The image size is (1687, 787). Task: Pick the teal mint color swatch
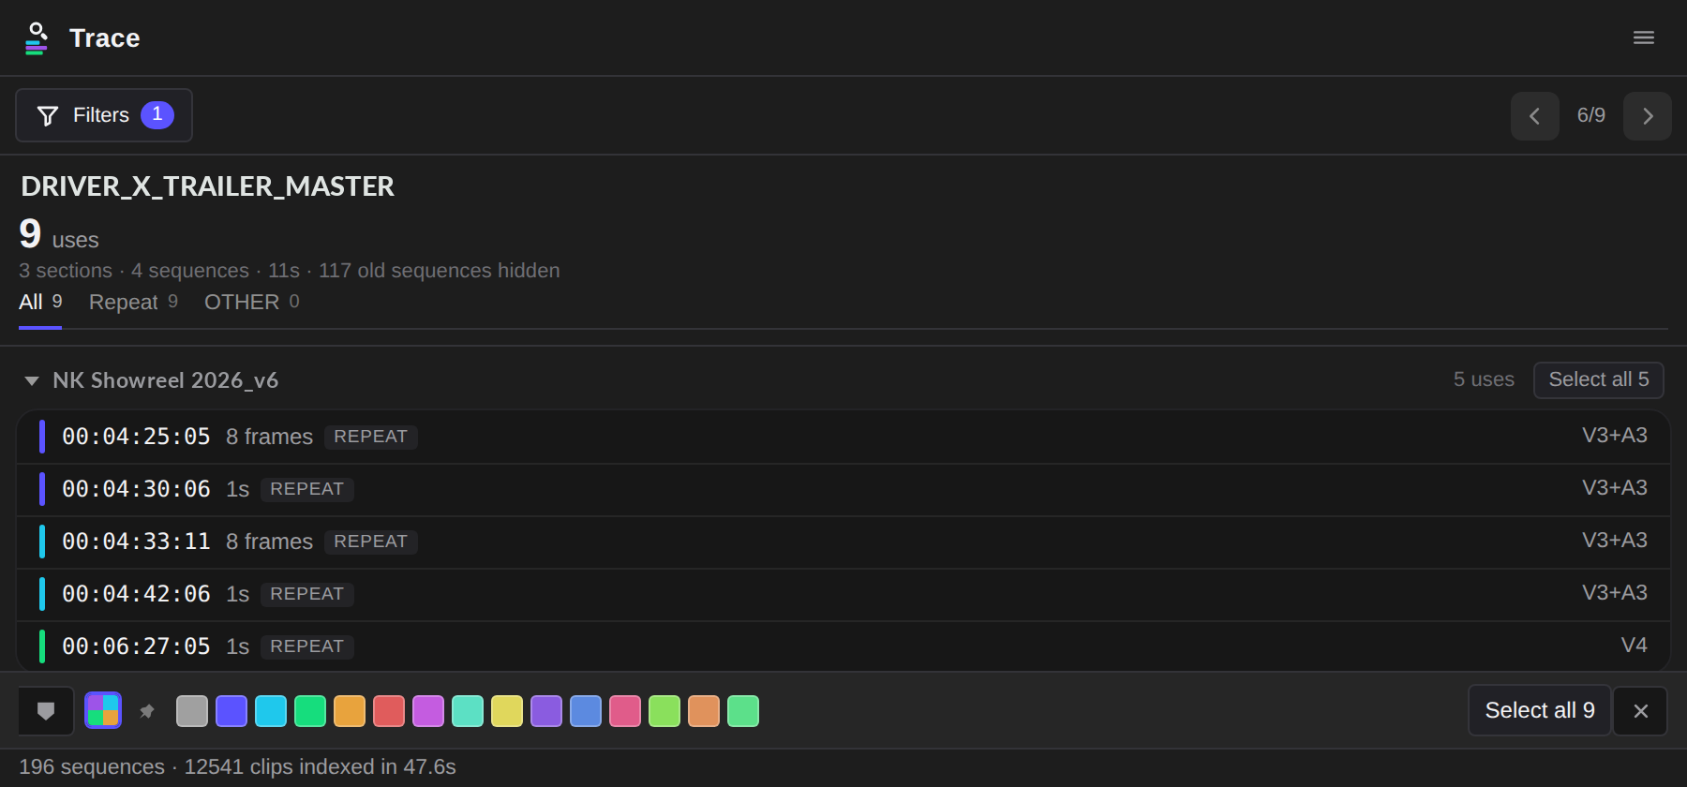(468, 711)
